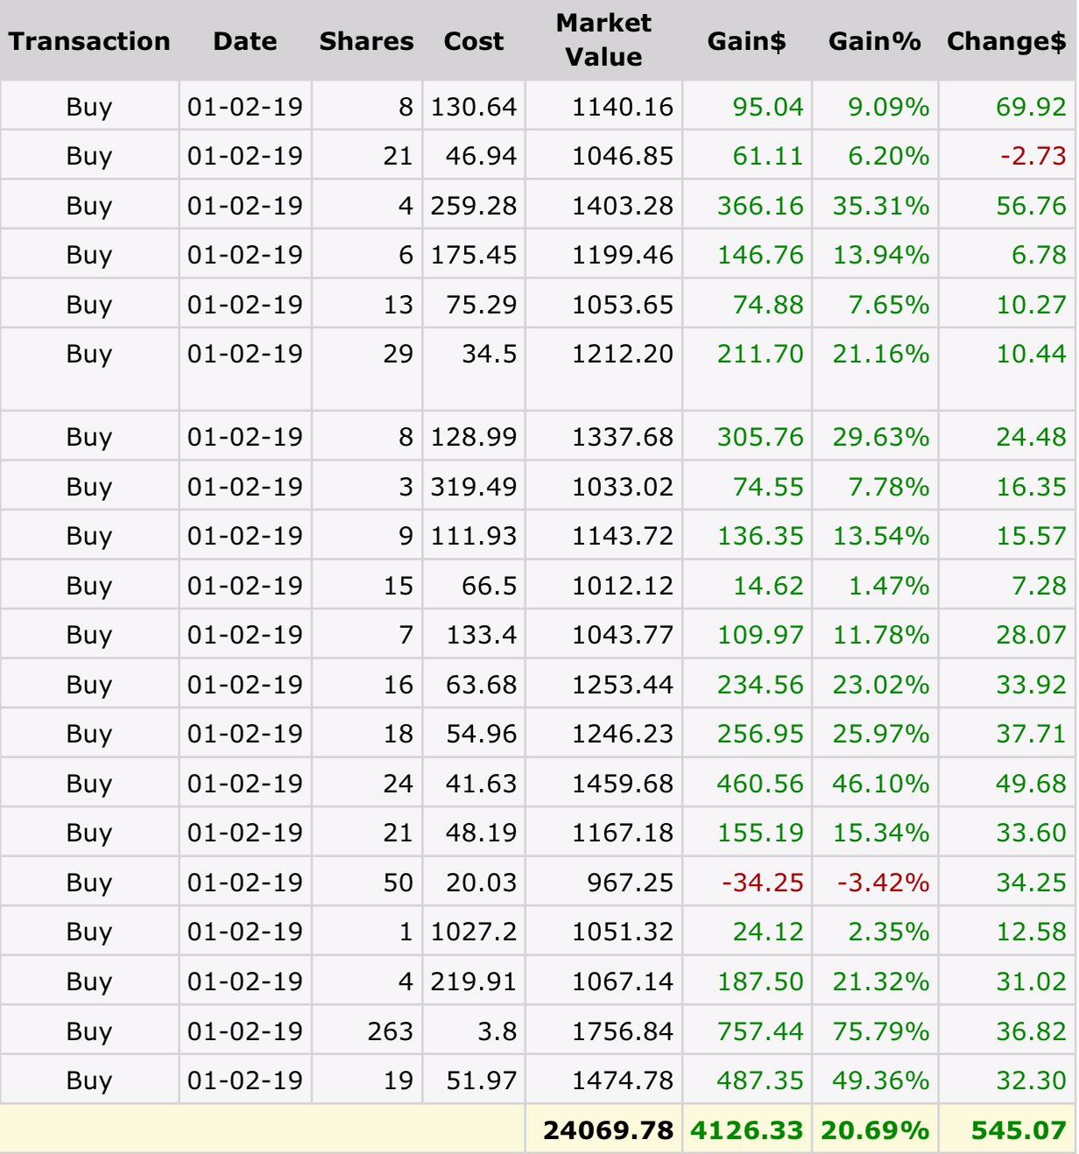Viewport: 1079px width, 1154px height.
Task: Select the Change$ column header
Action: 1006,41
